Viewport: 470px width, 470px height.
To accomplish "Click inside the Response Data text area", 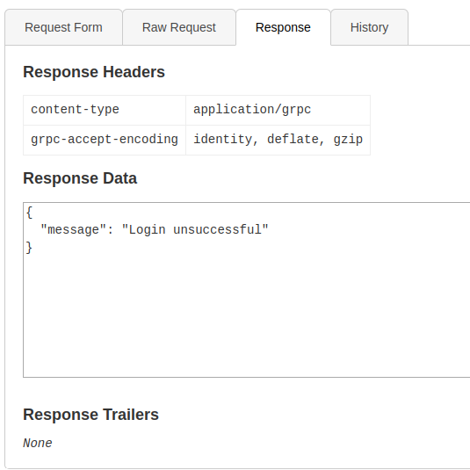I will pyautogui.click(x=246, y=290).
